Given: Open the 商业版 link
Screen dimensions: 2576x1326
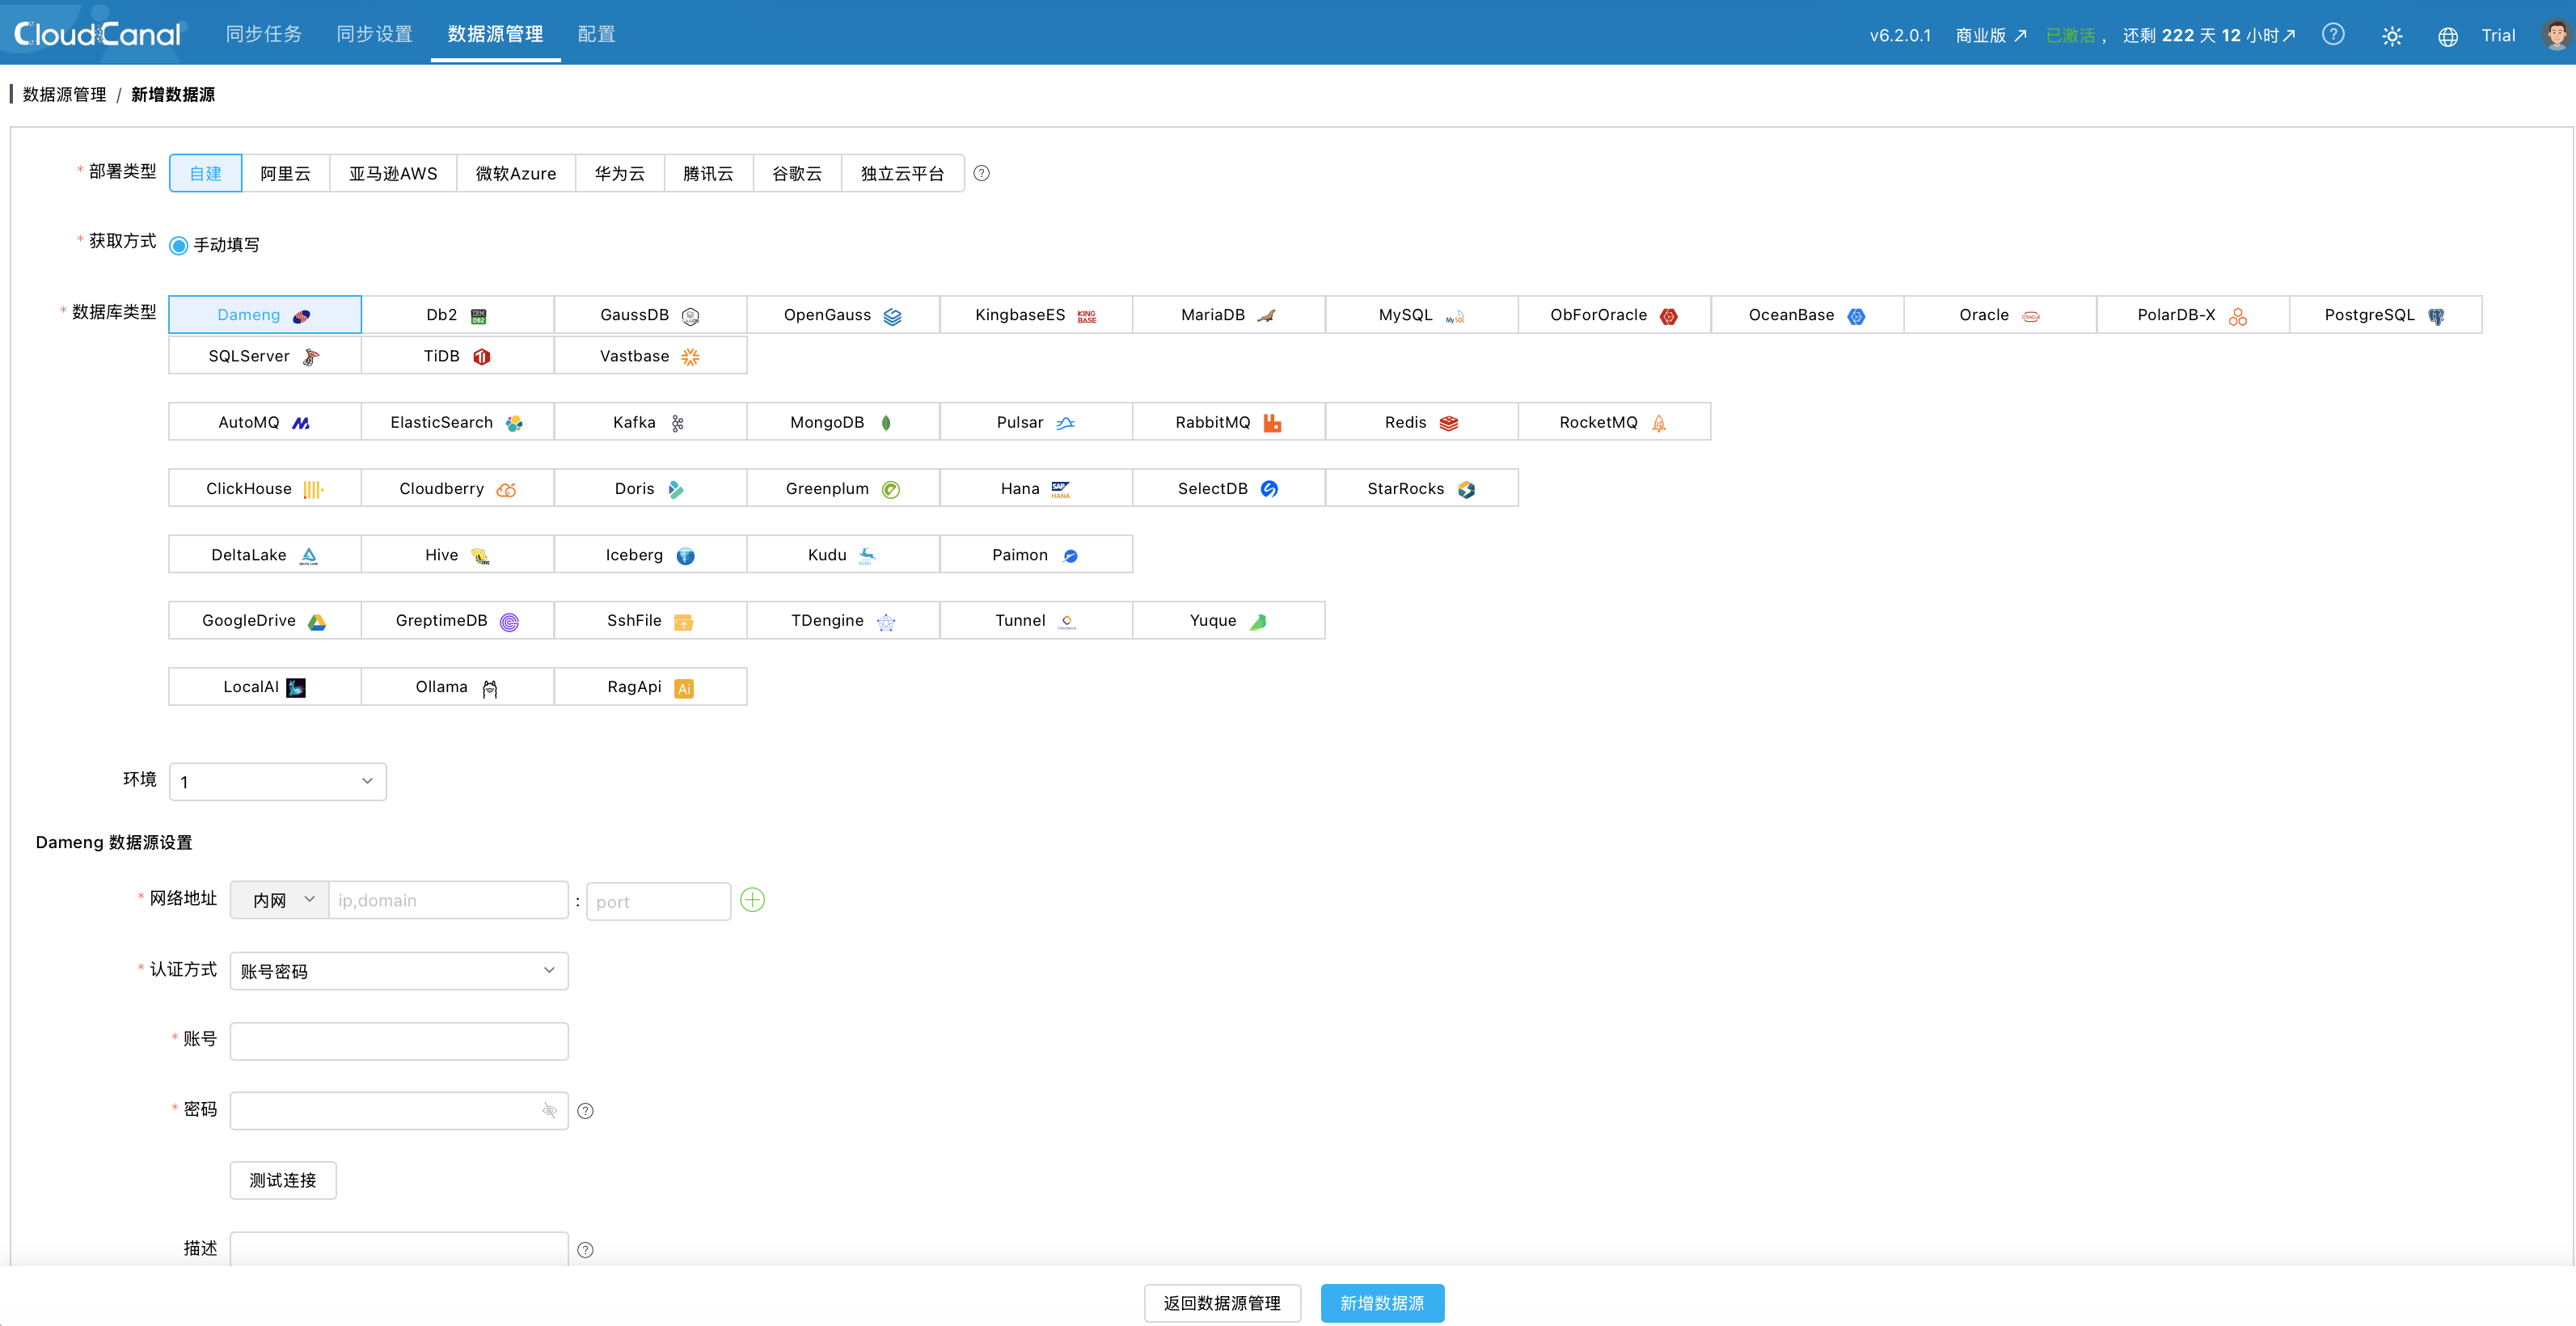Looking at the screenshot, I should 1991,36.
